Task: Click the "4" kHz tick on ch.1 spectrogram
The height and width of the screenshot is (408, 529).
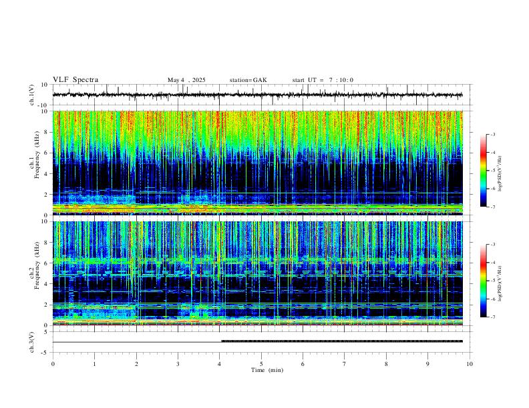Action: pos(46,174)
